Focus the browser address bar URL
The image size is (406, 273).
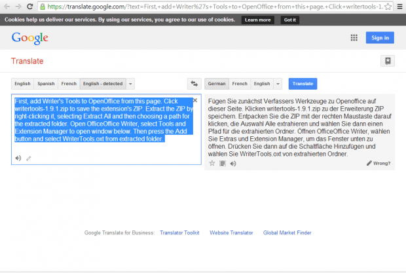[x=215, y=7]
